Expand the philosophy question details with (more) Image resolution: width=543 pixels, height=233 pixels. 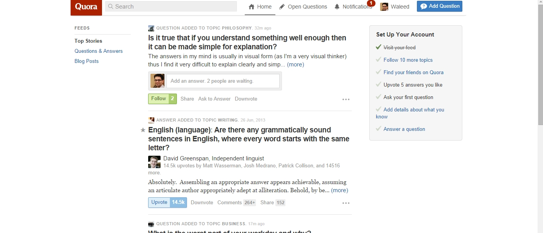(x=295, y=64)
